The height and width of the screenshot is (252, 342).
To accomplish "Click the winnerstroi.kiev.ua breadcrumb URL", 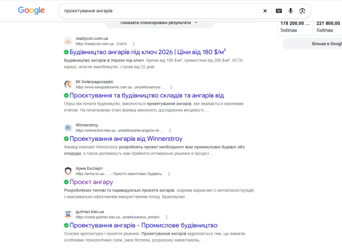I will 119,130.
